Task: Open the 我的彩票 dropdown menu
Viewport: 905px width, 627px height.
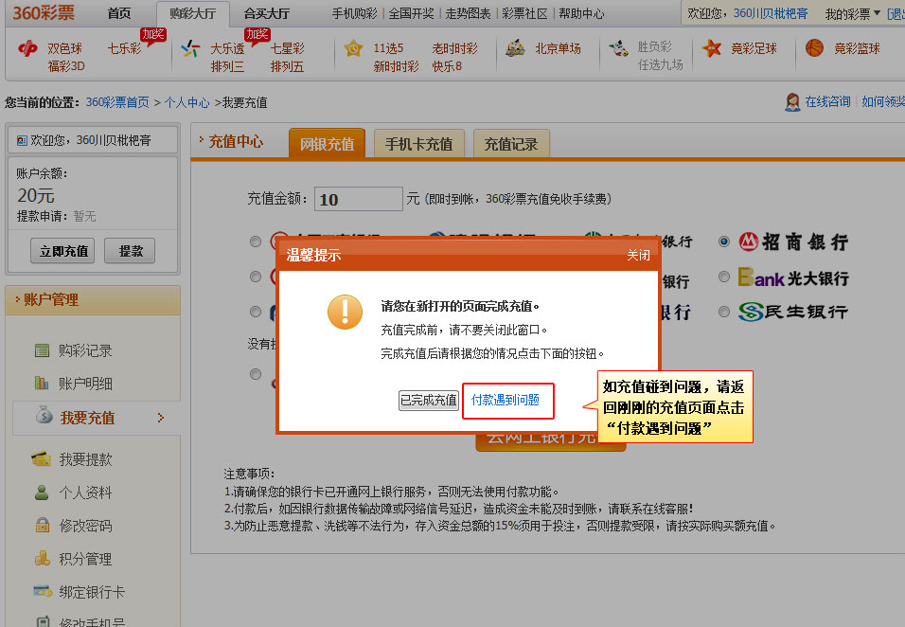Action: click(853, 14)
